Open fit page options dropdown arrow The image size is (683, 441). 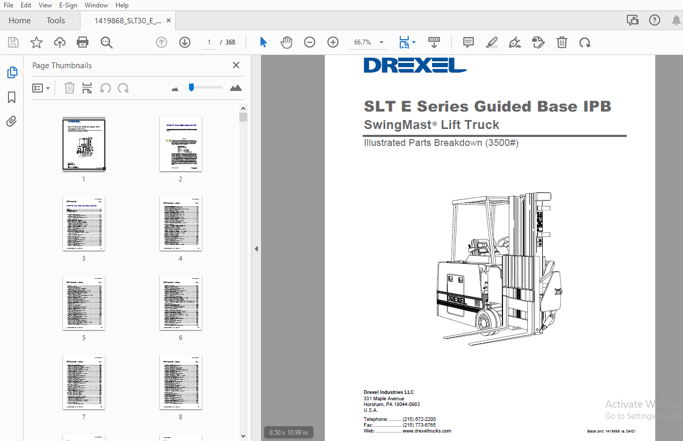(x=414, y=42)
